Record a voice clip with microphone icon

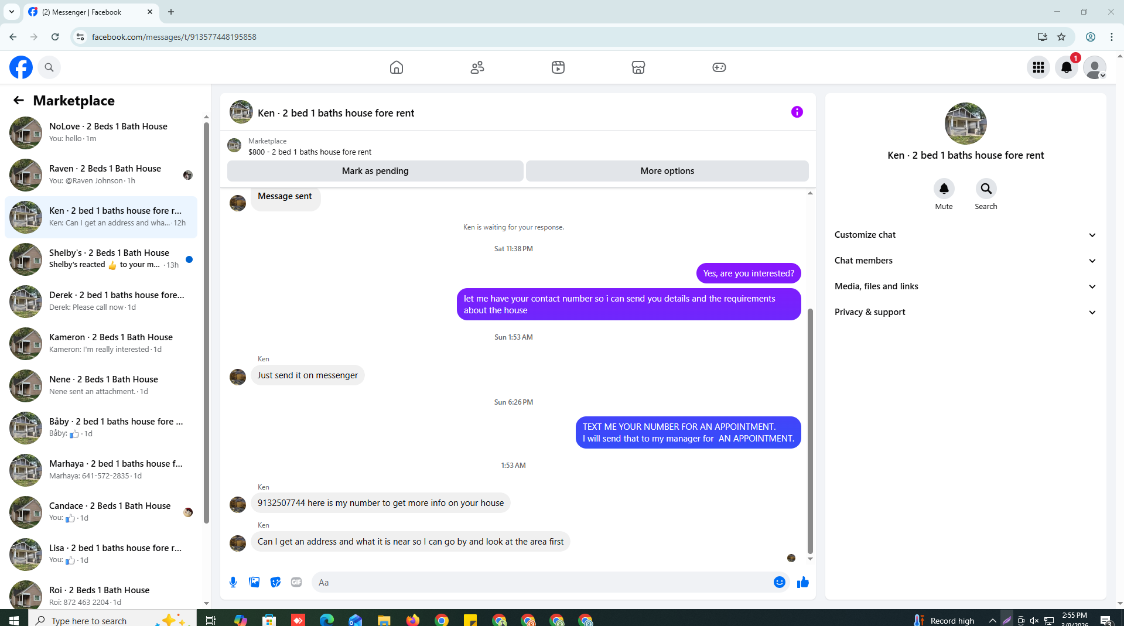pyautogui.click(x=233, y=582)
